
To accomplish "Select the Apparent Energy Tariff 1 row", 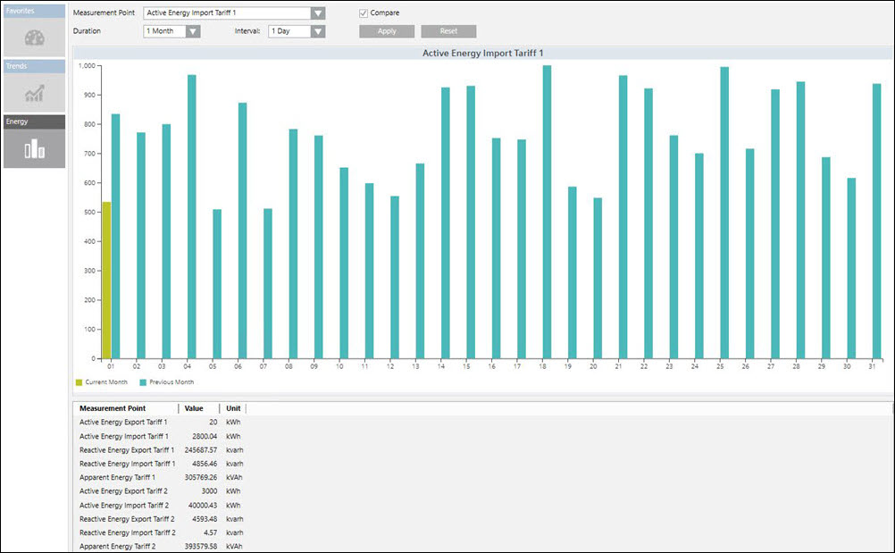I will click(x=119, y=478).
